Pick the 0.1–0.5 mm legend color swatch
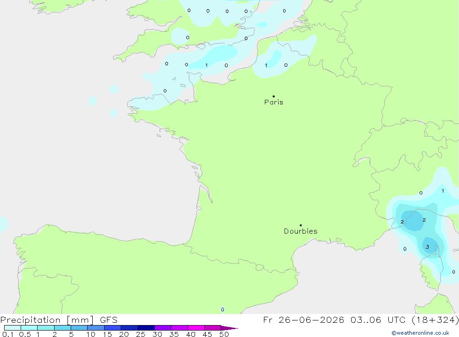The image size is (459, 337). click(12, 328)
